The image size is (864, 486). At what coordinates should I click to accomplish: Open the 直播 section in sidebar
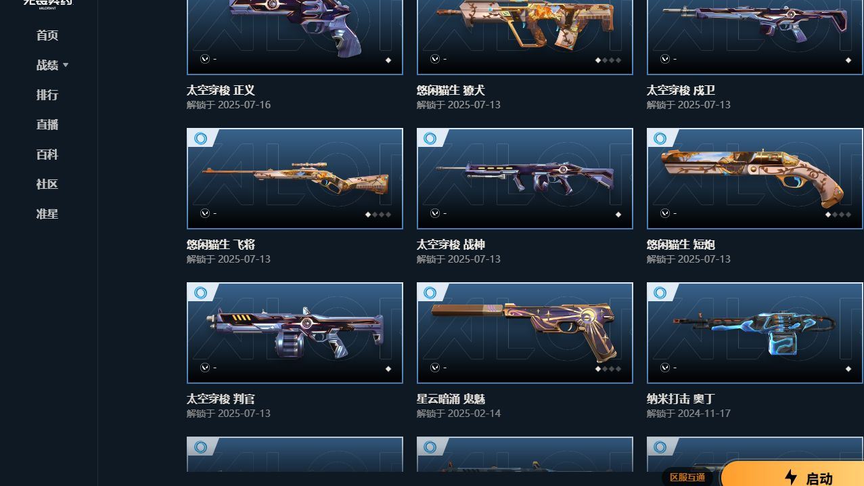47,125
